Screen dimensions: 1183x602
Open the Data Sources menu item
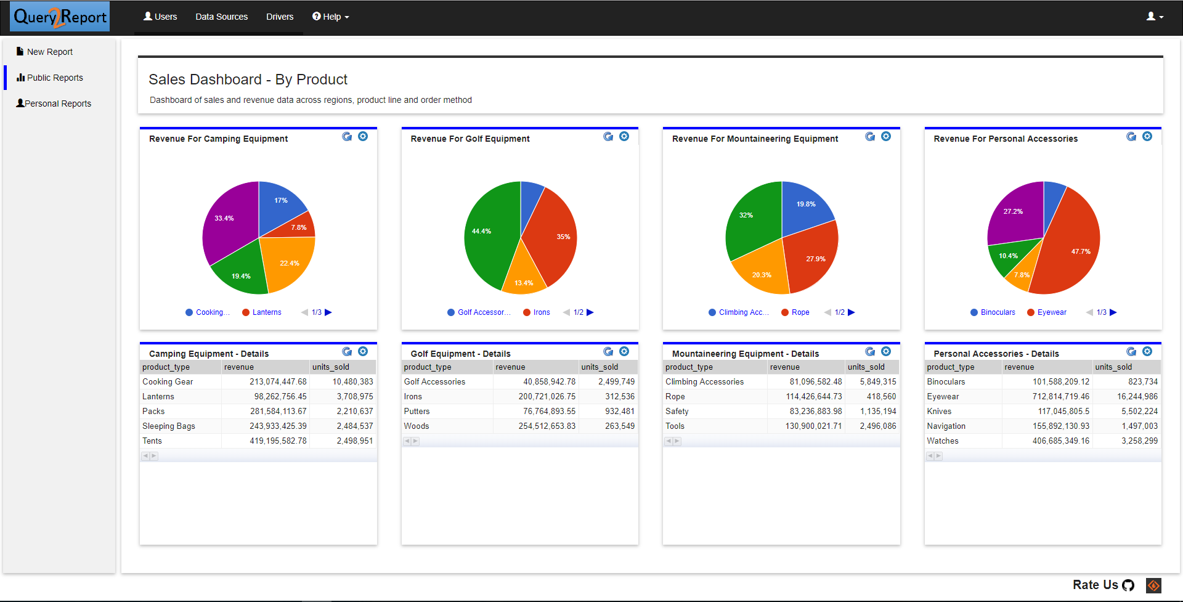tap(221, 17)
